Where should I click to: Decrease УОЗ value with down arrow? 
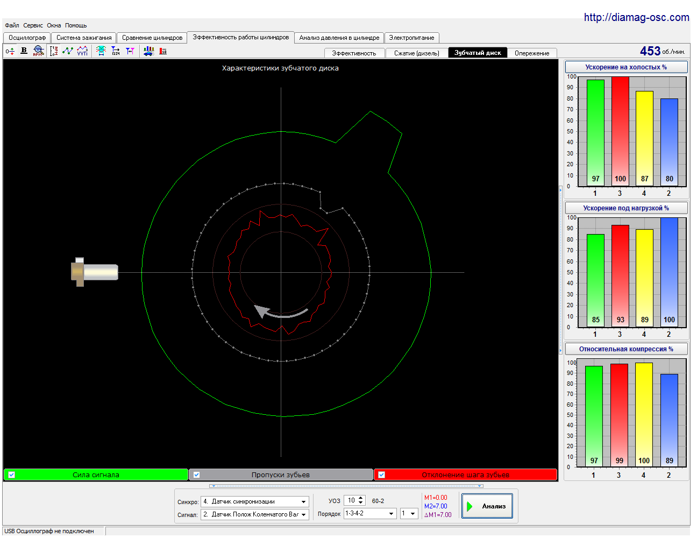[x=361, y=503]
